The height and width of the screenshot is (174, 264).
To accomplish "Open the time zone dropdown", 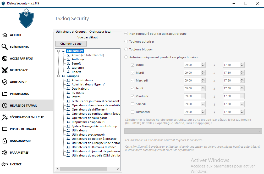I will 193,131.
